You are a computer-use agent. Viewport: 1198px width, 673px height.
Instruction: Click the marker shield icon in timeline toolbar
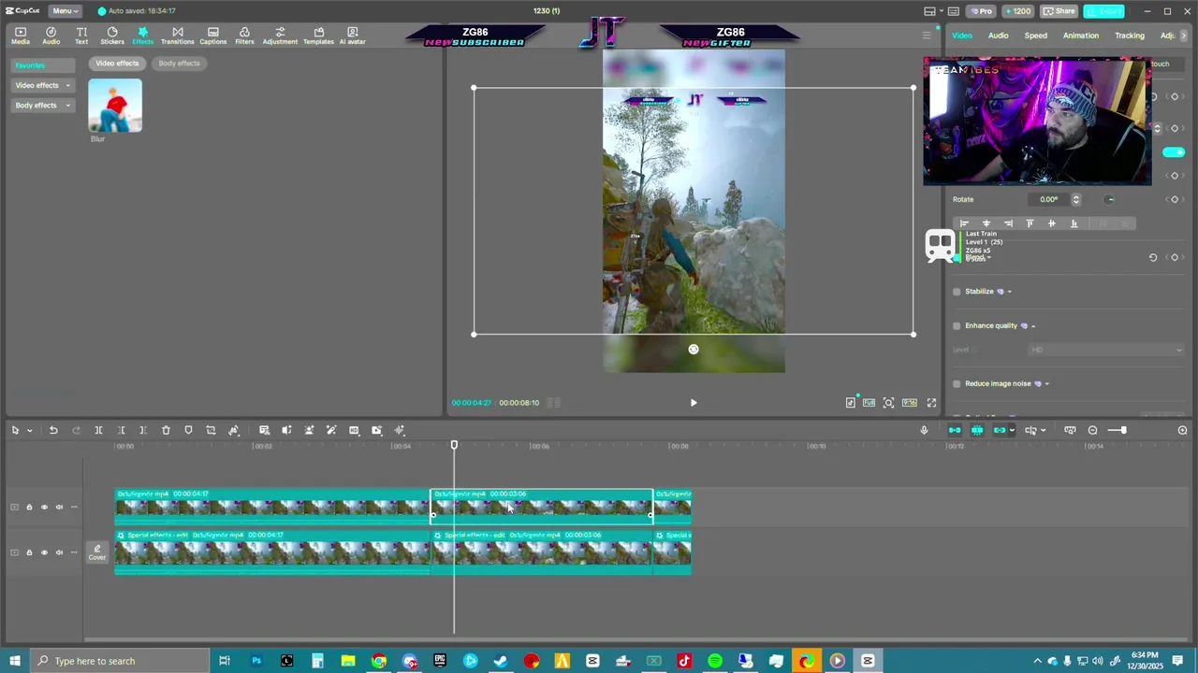(188, 430)
